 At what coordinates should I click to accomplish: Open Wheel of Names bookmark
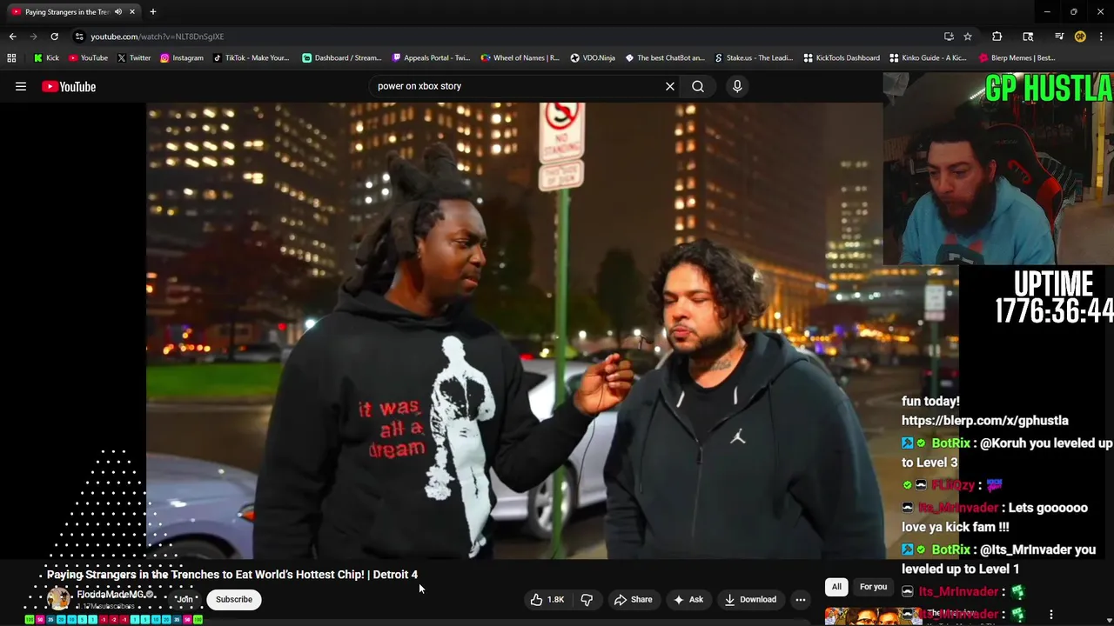[520, 57]
